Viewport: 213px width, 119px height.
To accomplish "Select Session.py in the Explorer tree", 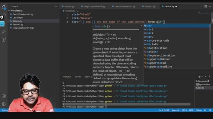I will pyautogui.click(x=34, y=21).
